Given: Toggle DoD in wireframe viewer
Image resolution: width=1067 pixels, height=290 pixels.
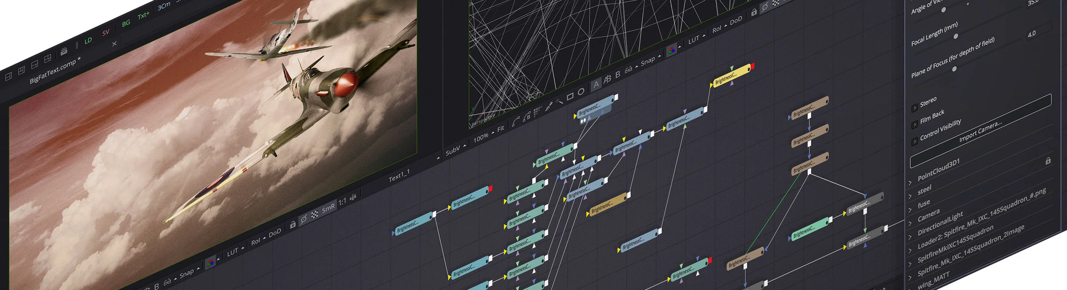Looking at the screenshot, I should click(736, 21).
